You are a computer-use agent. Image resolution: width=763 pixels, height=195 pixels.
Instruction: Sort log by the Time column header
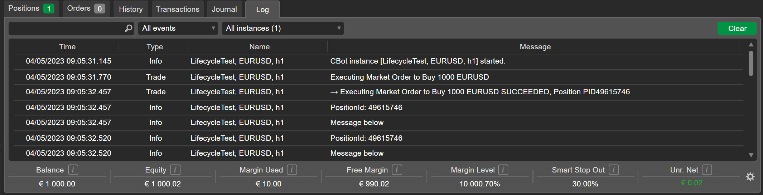(x=67, y=47)
